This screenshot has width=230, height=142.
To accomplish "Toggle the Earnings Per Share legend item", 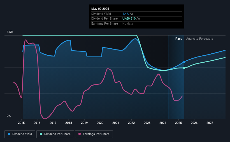I will pyautogui.click(x=94, y=134).
